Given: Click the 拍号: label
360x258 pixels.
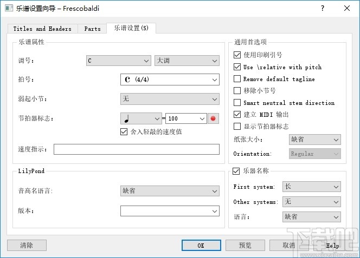Looking at the screenshot, I should pyautogui.click(x=26, y=80).
